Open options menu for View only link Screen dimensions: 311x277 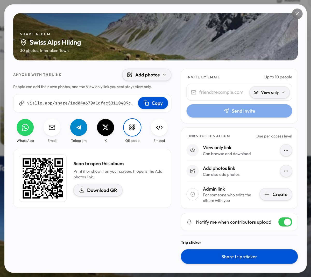(x=286, y=150)
